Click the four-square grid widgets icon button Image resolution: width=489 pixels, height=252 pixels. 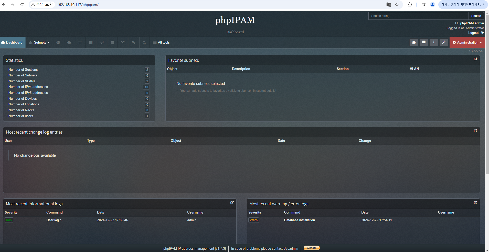click(x=424, y=42)
